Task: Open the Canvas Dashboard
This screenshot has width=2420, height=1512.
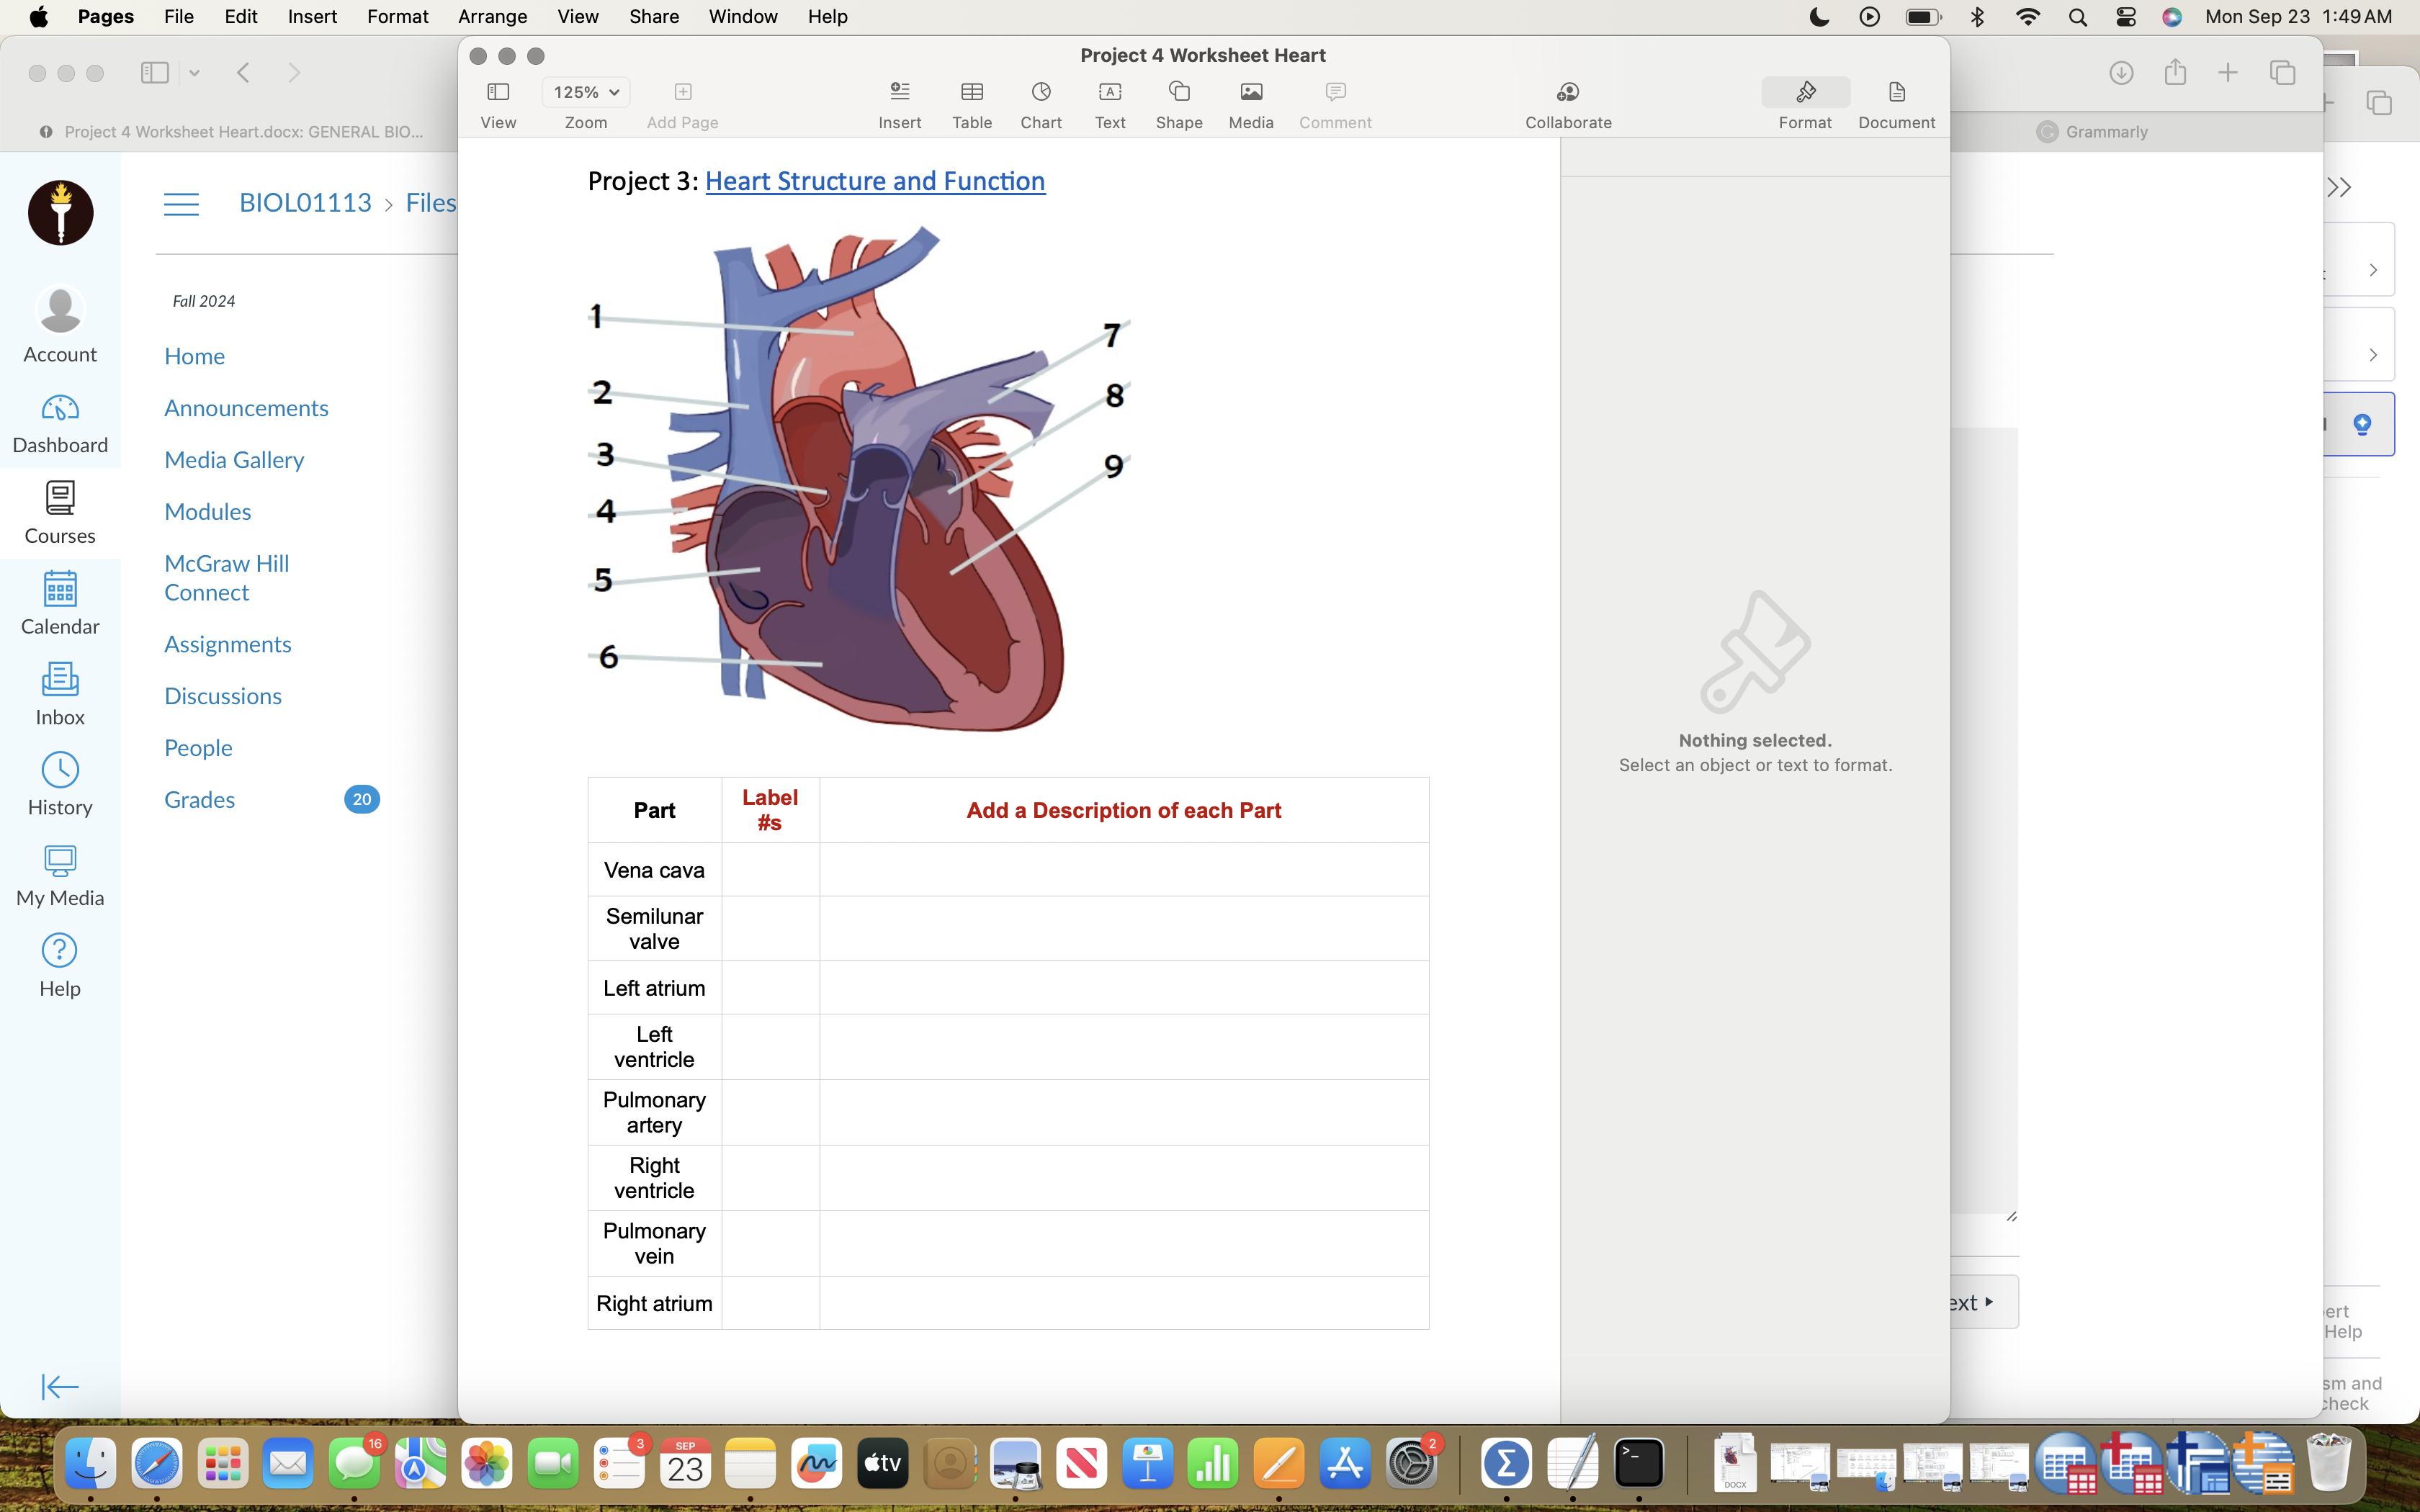Action: point(60,424)
